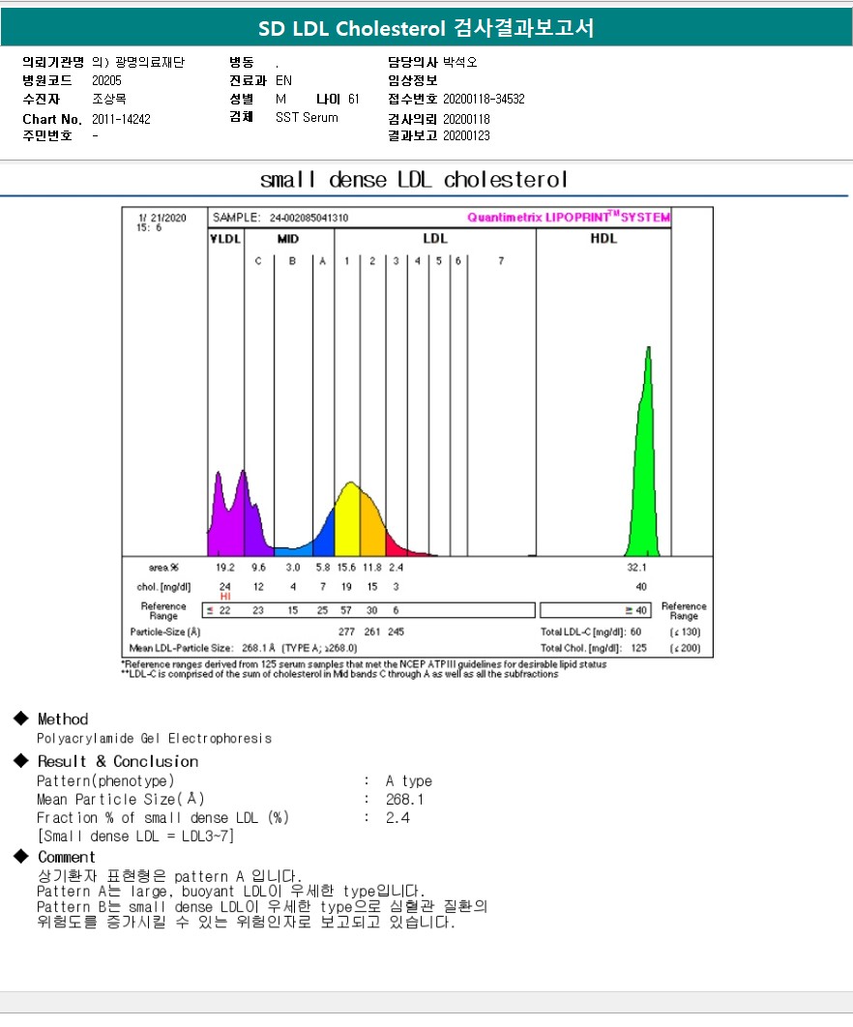Screen dimensions: 853x1027
Task: Click the HDL reference range box ≥ 40
Action: coord(596,610)
